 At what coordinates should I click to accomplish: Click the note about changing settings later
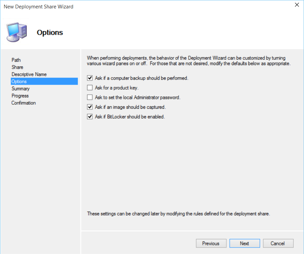click(x=178, y=213)
